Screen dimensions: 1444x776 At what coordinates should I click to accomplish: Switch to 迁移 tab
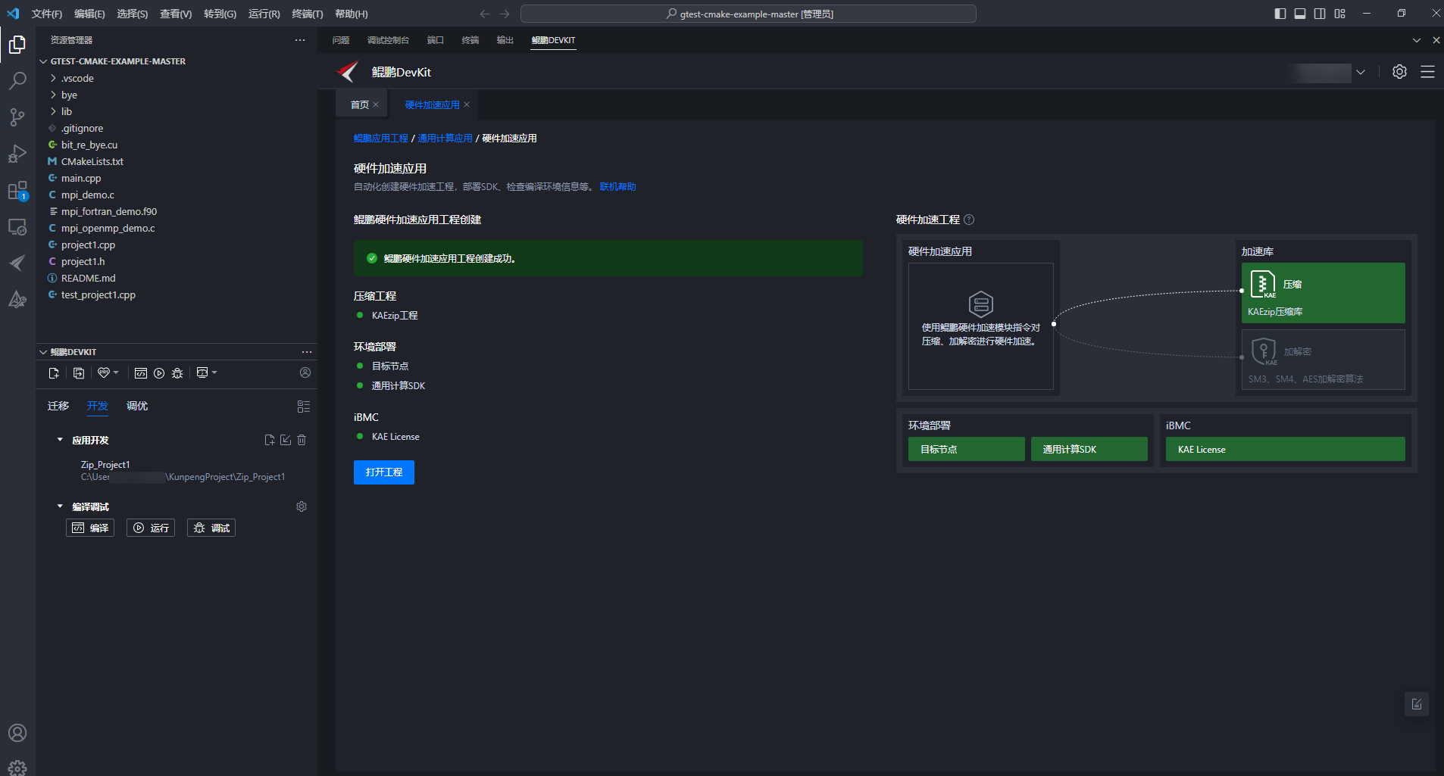58,406
